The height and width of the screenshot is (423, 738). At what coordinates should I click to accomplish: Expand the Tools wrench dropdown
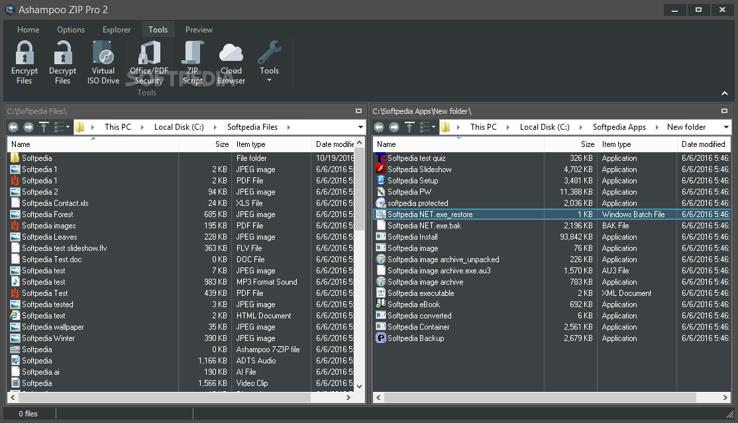[x=269, y=63]
